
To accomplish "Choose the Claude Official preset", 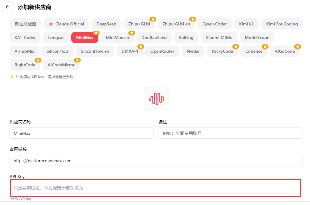I will point(67,24).
